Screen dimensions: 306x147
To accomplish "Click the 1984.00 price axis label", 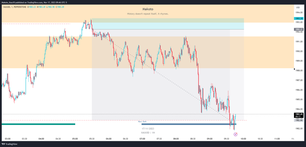I will click(x=299, y=109).
